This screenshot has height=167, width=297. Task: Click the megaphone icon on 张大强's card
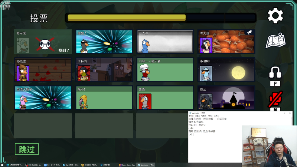250,33
